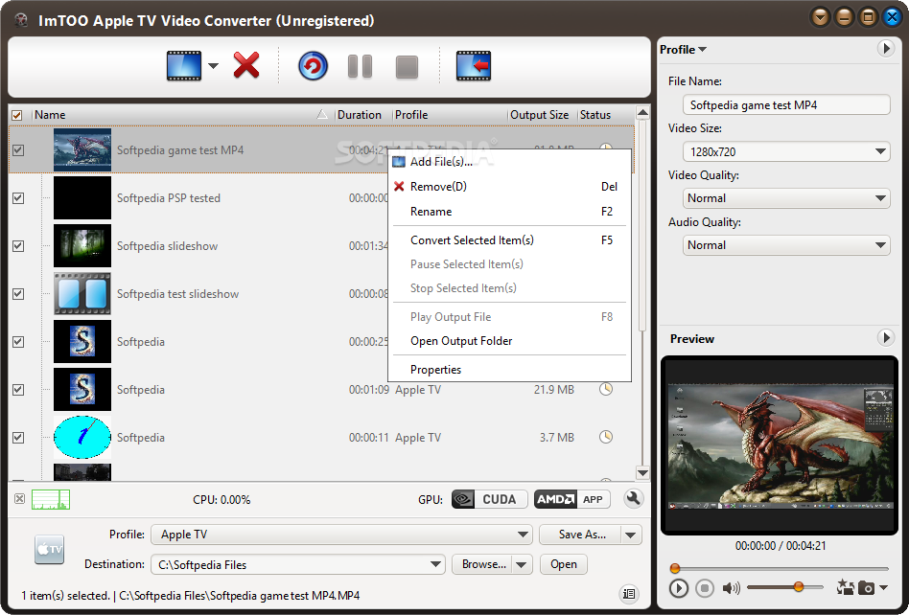Adjust the preview volume slider knob
909x615 pixels.
coord(799,586)
